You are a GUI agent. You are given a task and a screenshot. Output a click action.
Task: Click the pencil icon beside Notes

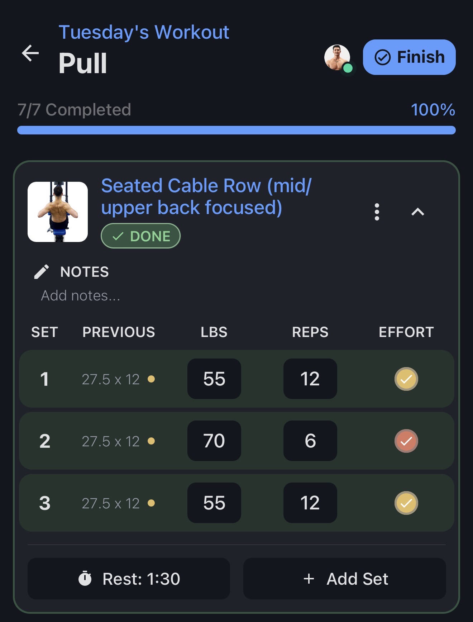(42, 272)
